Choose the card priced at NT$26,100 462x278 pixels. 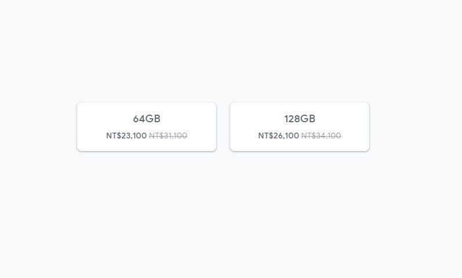click(x=300, y=127)
